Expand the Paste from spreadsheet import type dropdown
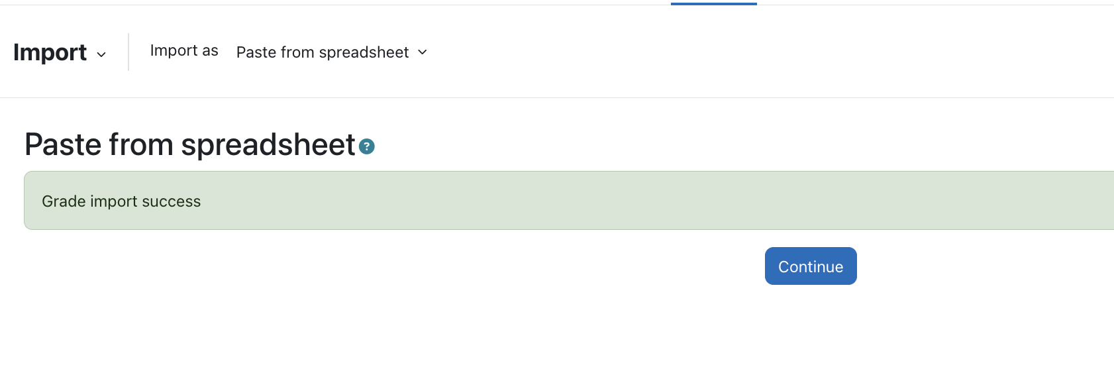 (x=332, y=52)
